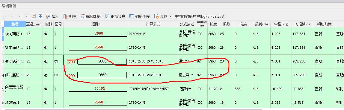344x110 pixels.
Task: Click the 10.429 unit weight cell
Action: coord(281,89)
